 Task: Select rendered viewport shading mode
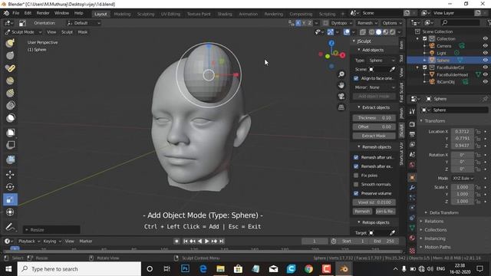392,32
